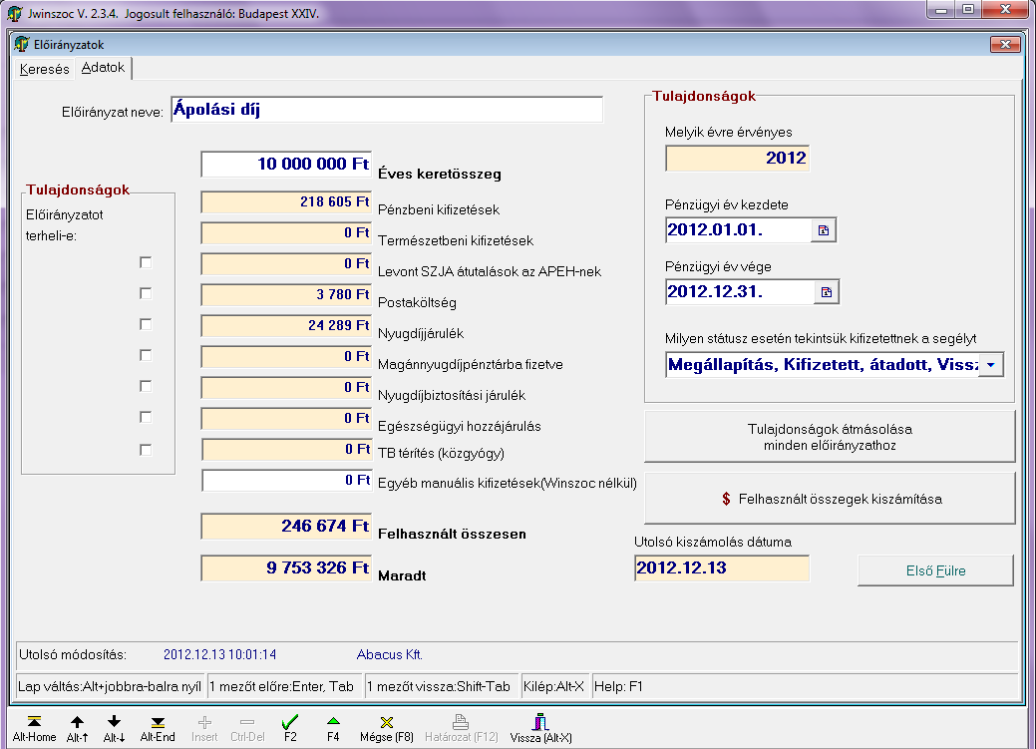The height and width of the screenshot is (749, 1036).
Task: Toggle checkbox for Nyugdíjbiztosítási járulék row
Action: pos(146,385)
